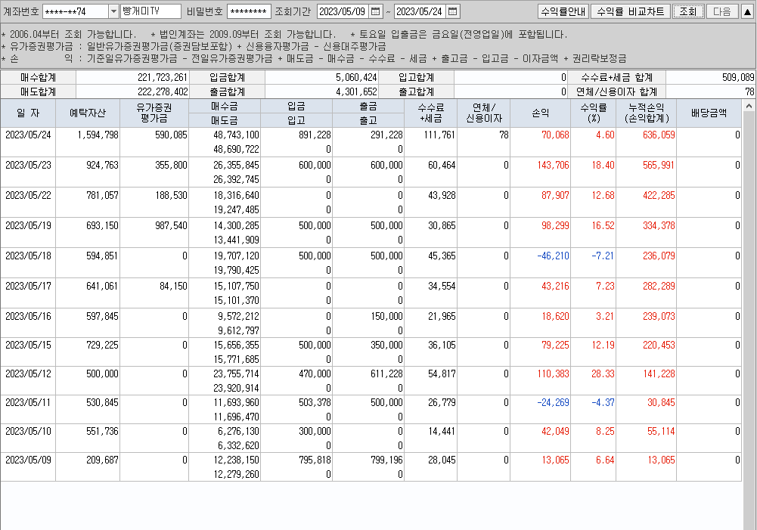Click the 다음 next button

coord(722,11)
